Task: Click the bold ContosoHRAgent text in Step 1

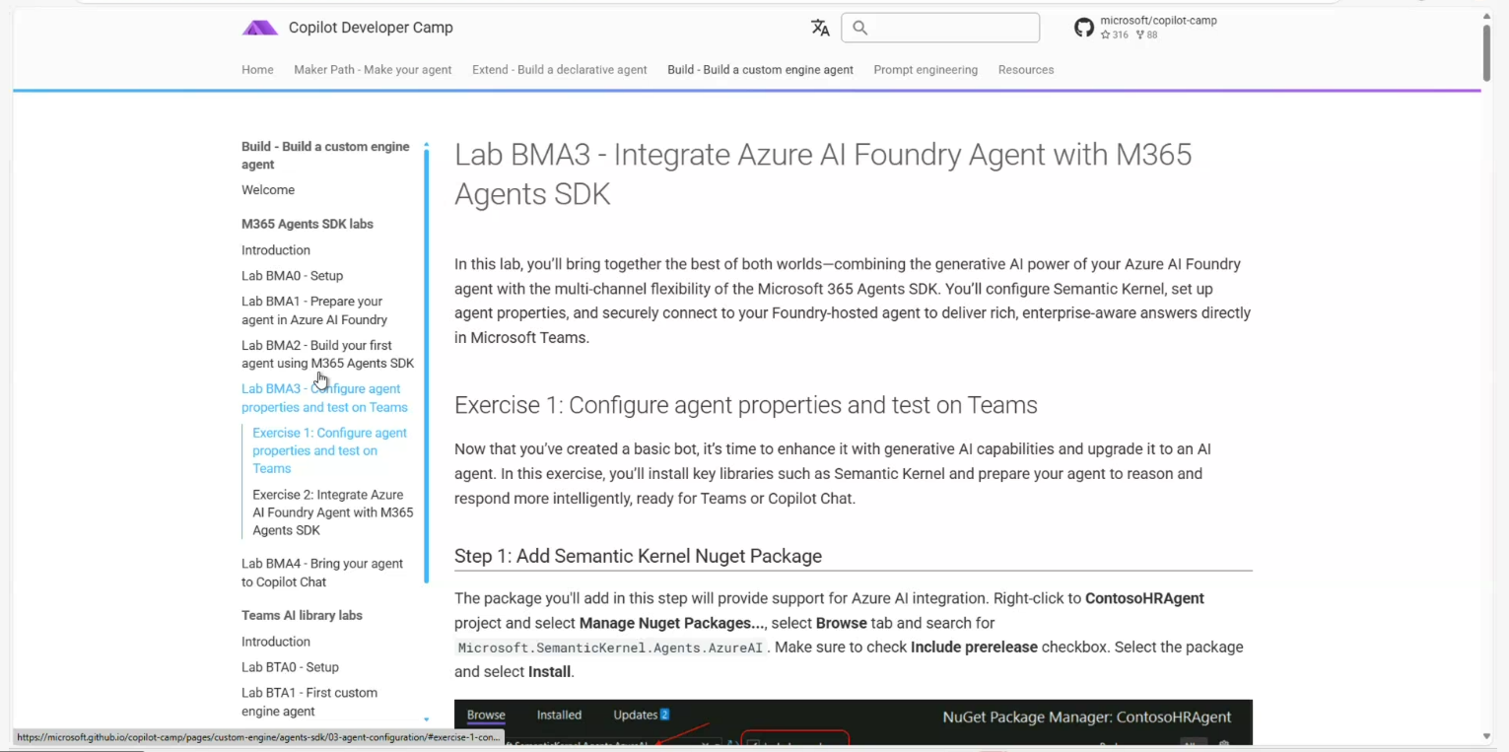Action: tap(1144, 598)
